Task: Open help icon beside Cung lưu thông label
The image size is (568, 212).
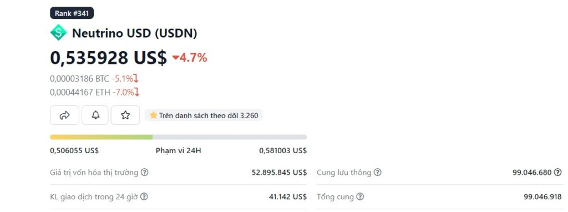Action: 377,173
